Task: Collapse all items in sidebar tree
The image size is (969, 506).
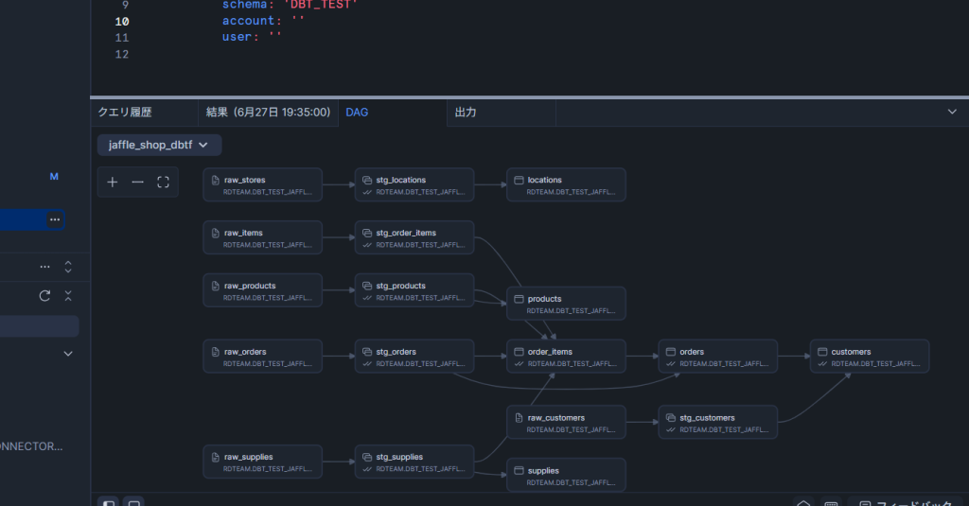Action: tap(67, 296)
